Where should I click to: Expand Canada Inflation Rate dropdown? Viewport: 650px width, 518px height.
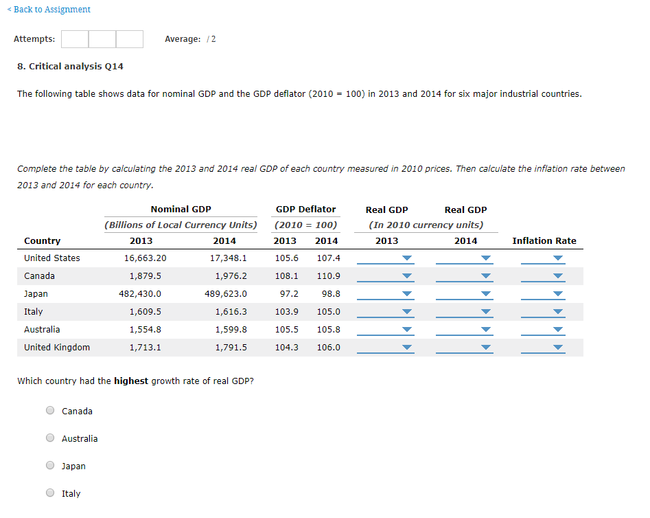pyautogui.click(x=544, y=276)
